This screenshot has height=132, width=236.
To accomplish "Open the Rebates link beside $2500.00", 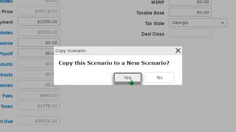I will tap(6, 33).
